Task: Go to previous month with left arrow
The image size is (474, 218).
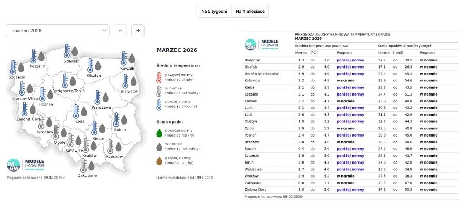Action: click(x=120, y=31)
